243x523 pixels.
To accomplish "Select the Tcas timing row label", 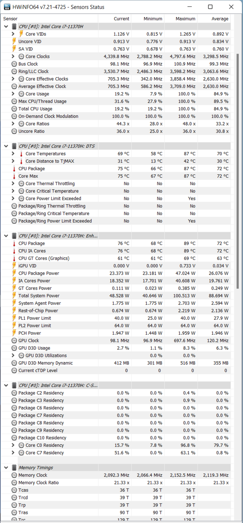I will click(23, 490).
